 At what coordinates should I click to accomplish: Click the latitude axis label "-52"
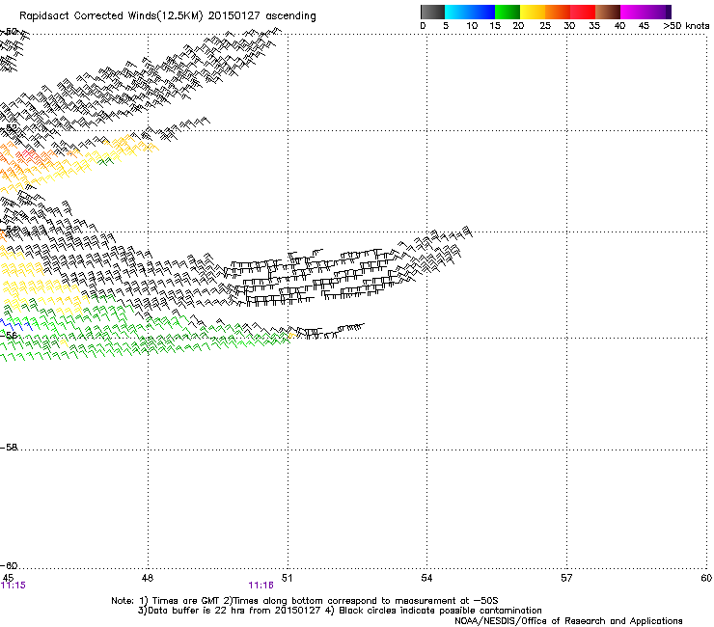pos(9,128)
